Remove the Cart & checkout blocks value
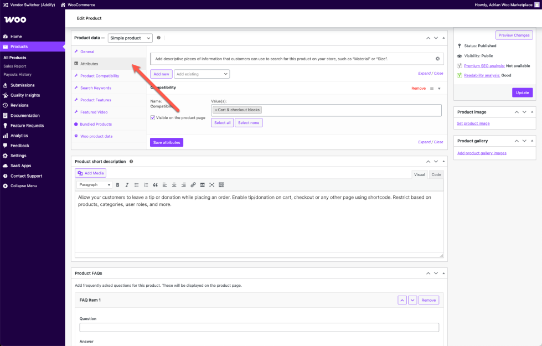 point(216,110)
